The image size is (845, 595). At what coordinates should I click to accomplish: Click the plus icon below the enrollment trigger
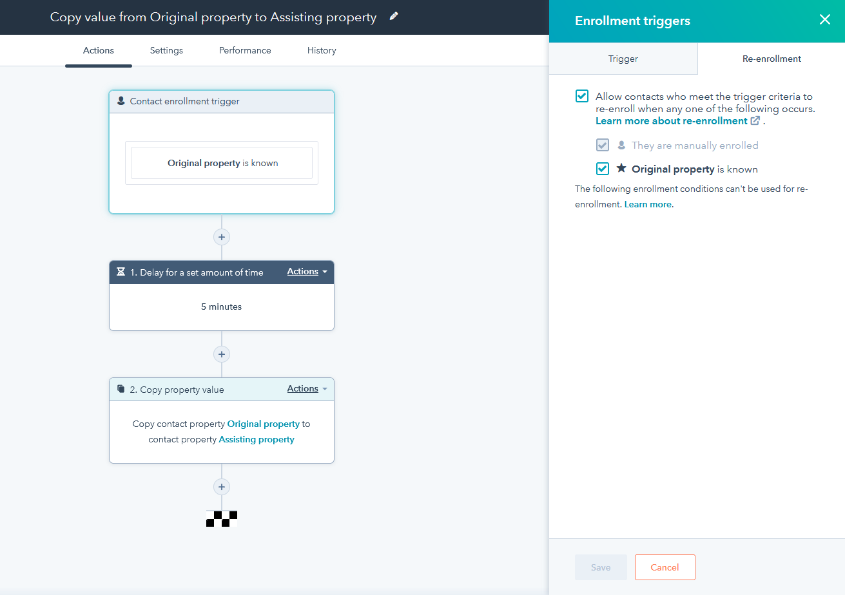[x=221, y=237]
